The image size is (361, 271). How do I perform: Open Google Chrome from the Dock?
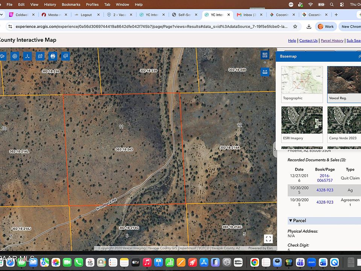[x=255, y=262]
